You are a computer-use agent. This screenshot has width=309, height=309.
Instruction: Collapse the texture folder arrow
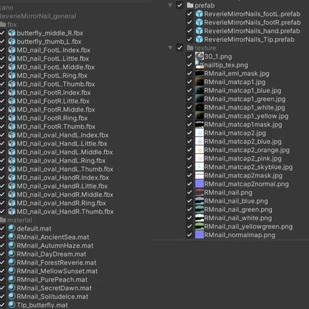170,47
